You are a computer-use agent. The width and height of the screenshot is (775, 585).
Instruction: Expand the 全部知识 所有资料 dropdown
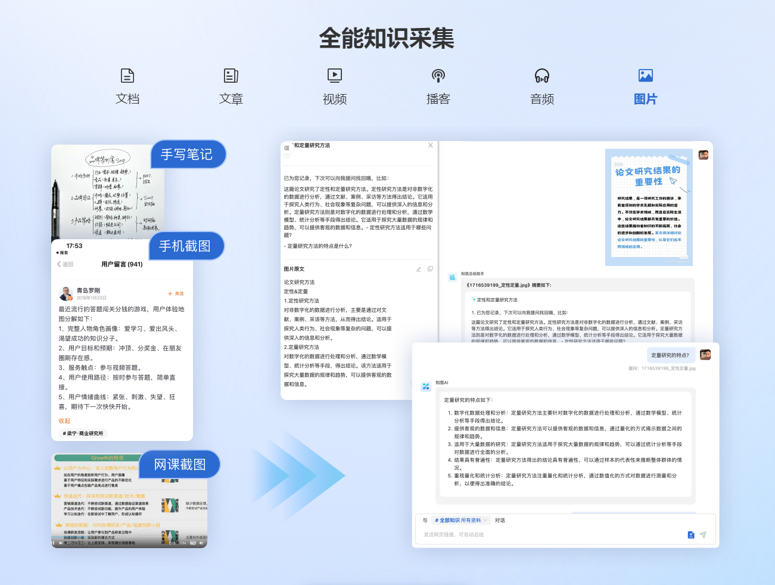point(461,520)
